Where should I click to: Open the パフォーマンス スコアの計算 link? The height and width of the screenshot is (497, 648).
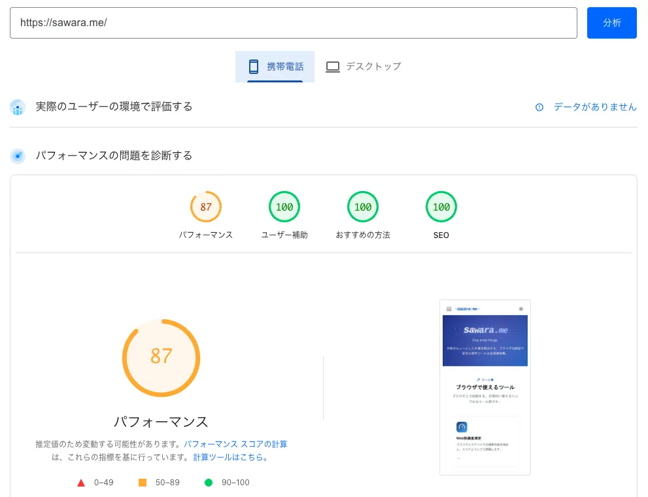(235, 444)
